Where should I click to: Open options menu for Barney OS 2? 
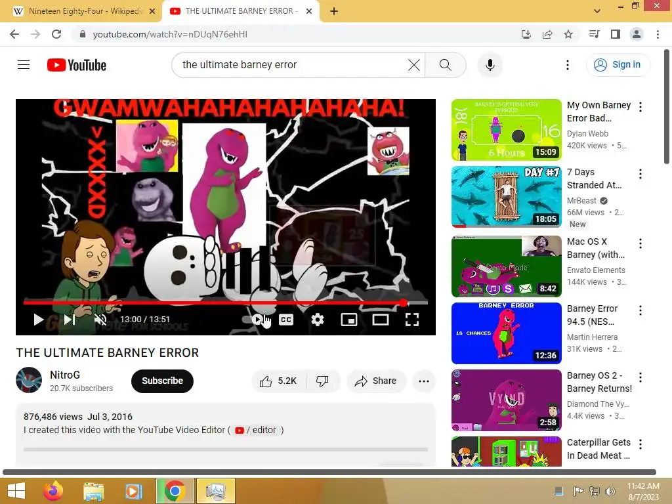pos(640,377)
